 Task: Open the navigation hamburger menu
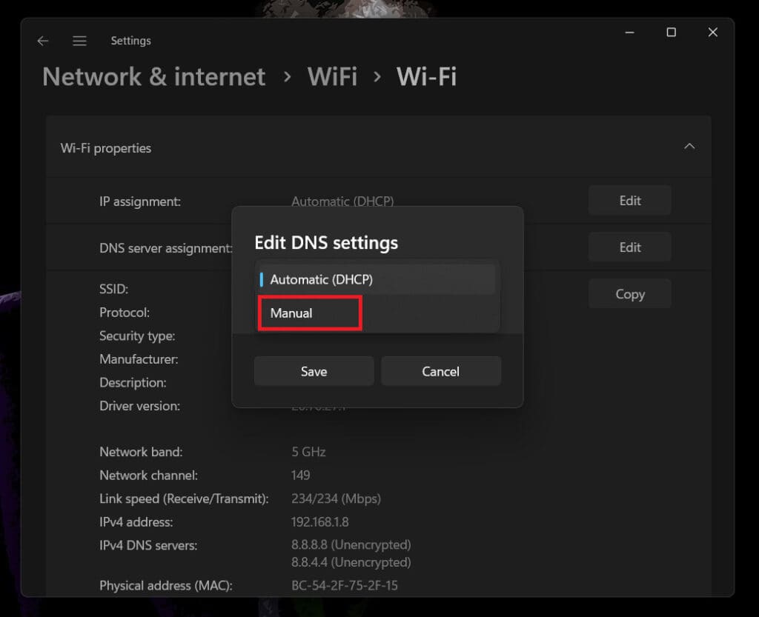tap(79, 41)
